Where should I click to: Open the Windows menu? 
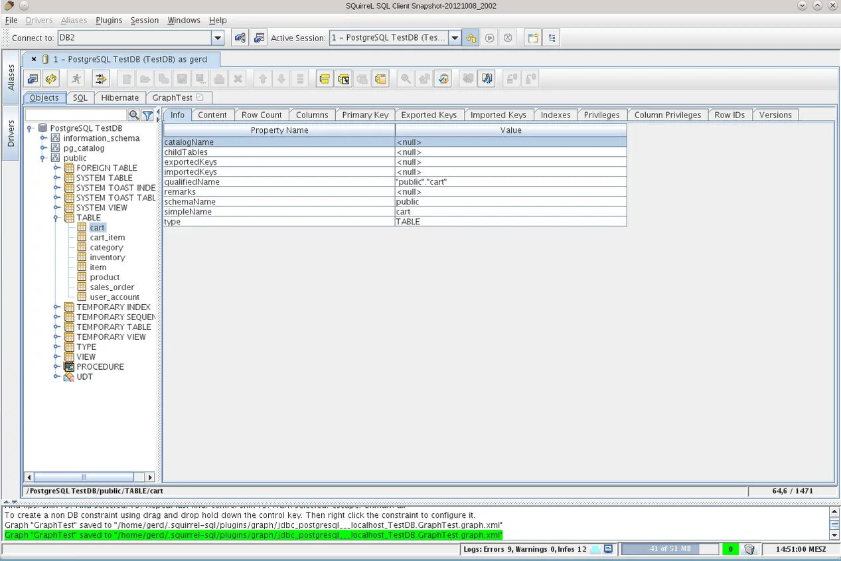pyautogui.click(x=184, y=20)
